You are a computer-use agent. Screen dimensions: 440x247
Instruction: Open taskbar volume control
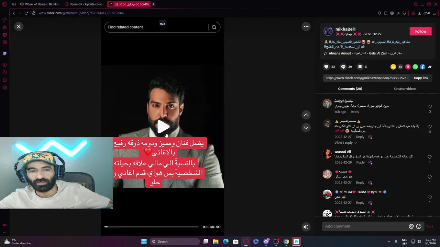pos(419,242)
